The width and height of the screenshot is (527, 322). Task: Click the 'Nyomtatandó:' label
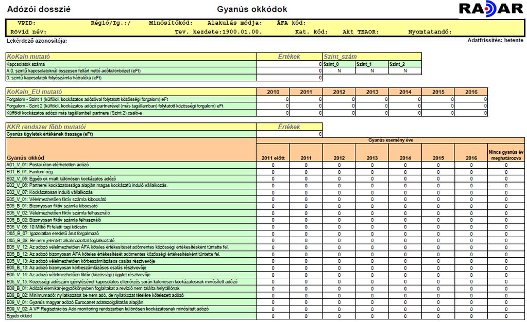430,32
